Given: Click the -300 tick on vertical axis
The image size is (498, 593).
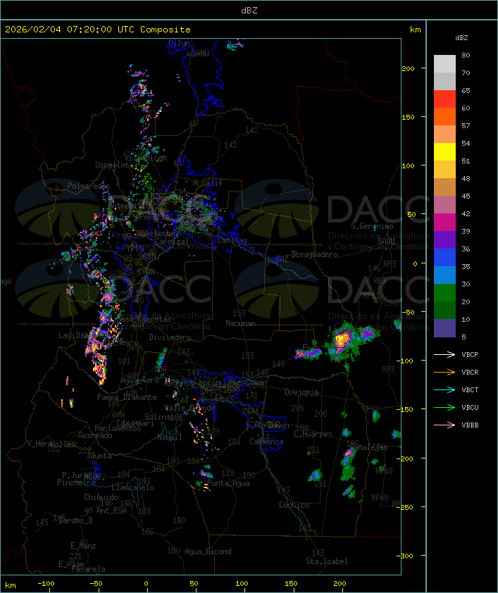Looking at the screenshot, I should coord(406,556).
